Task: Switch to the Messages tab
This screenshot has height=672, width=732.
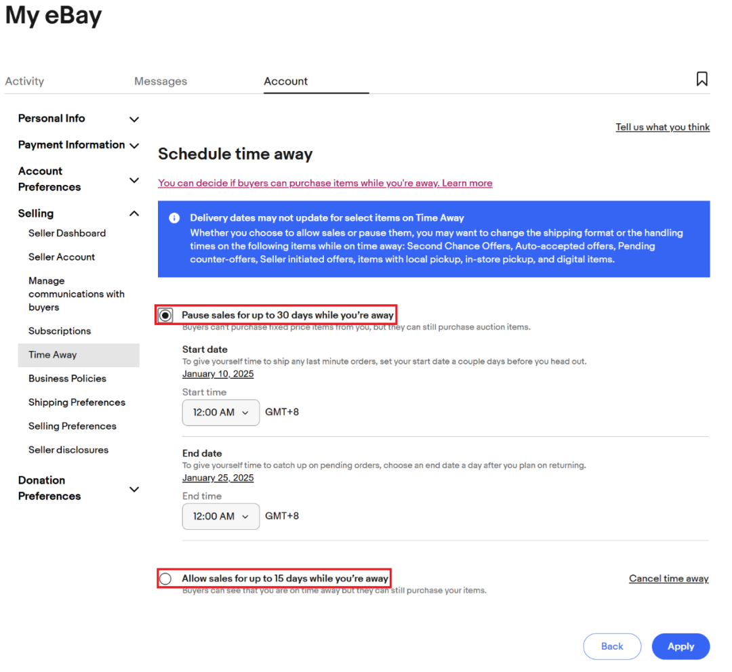Action: pyautogui.click(x=161, y=81)
